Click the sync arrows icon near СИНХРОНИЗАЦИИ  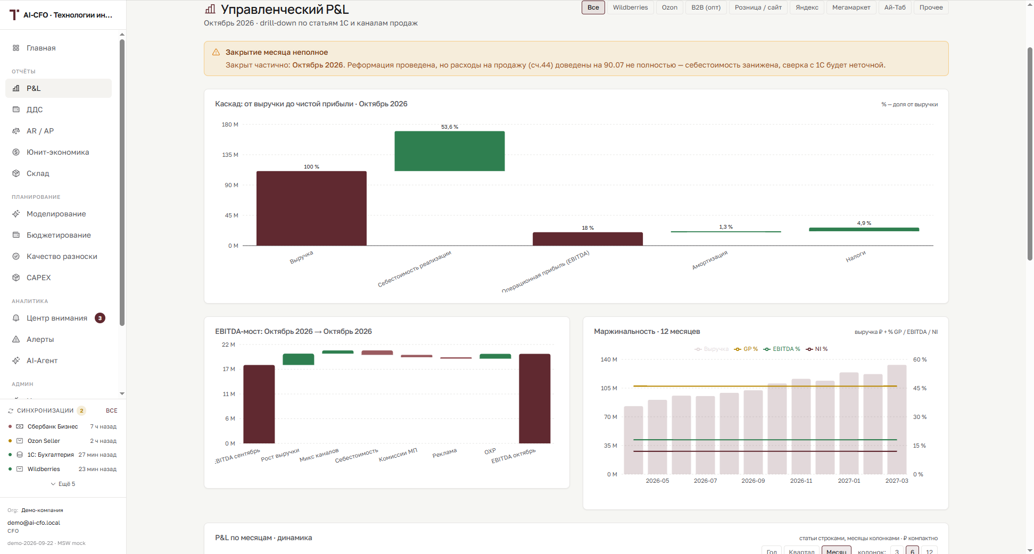pyautogui.click(x=11, y=410)
